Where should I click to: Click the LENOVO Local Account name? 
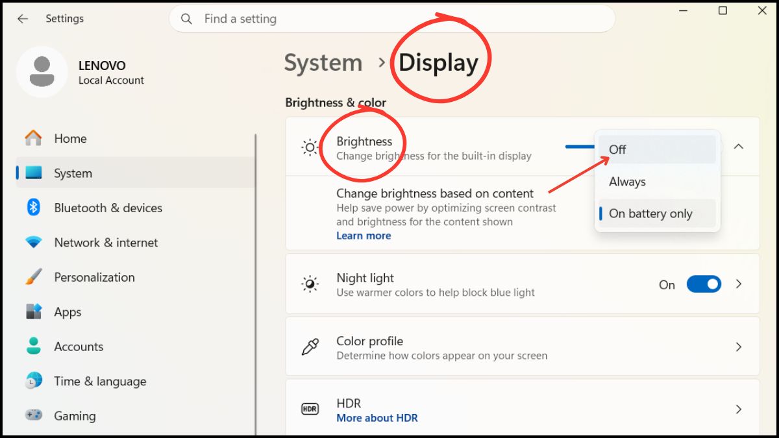click(111, 73)
